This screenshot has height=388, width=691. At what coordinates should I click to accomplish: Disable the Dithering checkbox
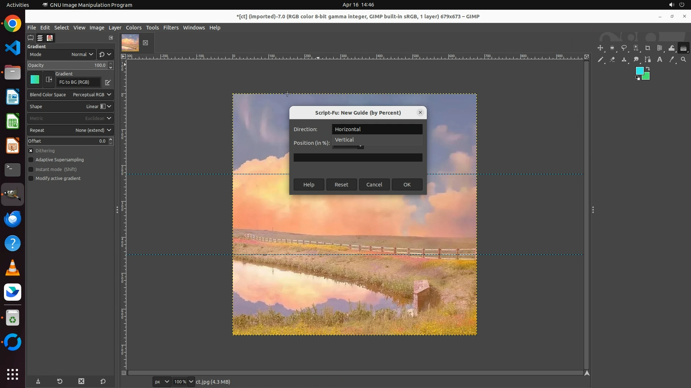31,151
